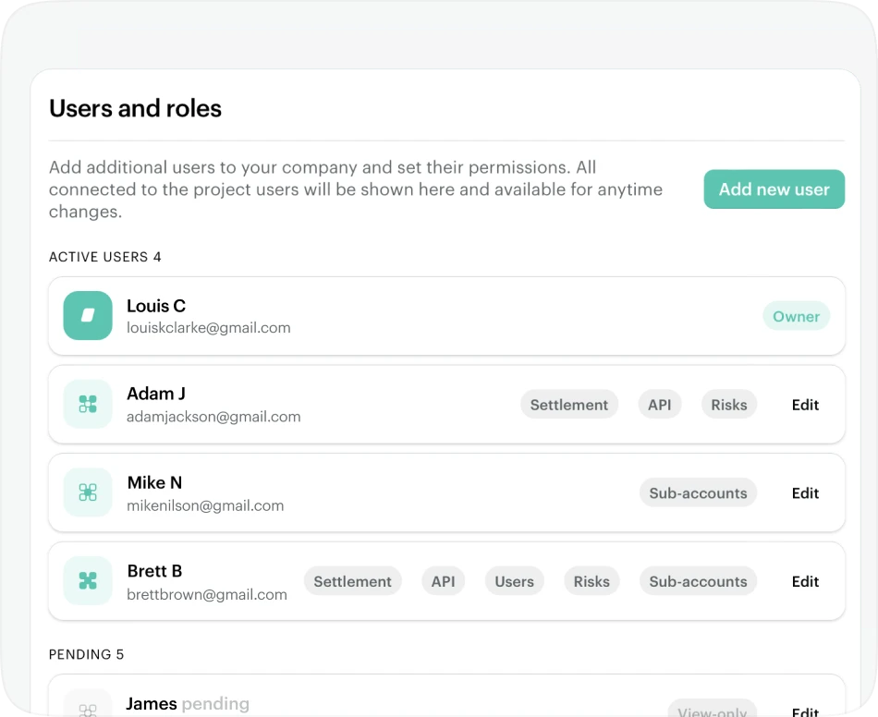Click Brett B's Settlement role tag
The height and width of the screenshot is (717, 878).
[352, 581]
